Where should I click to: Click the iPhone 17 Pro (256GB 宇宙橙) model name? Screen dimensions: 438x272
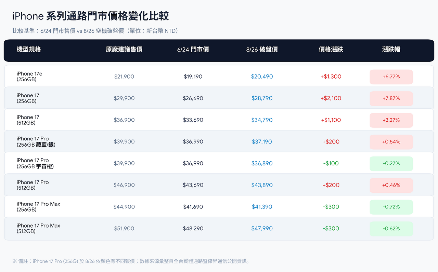(x=35, y=163)
